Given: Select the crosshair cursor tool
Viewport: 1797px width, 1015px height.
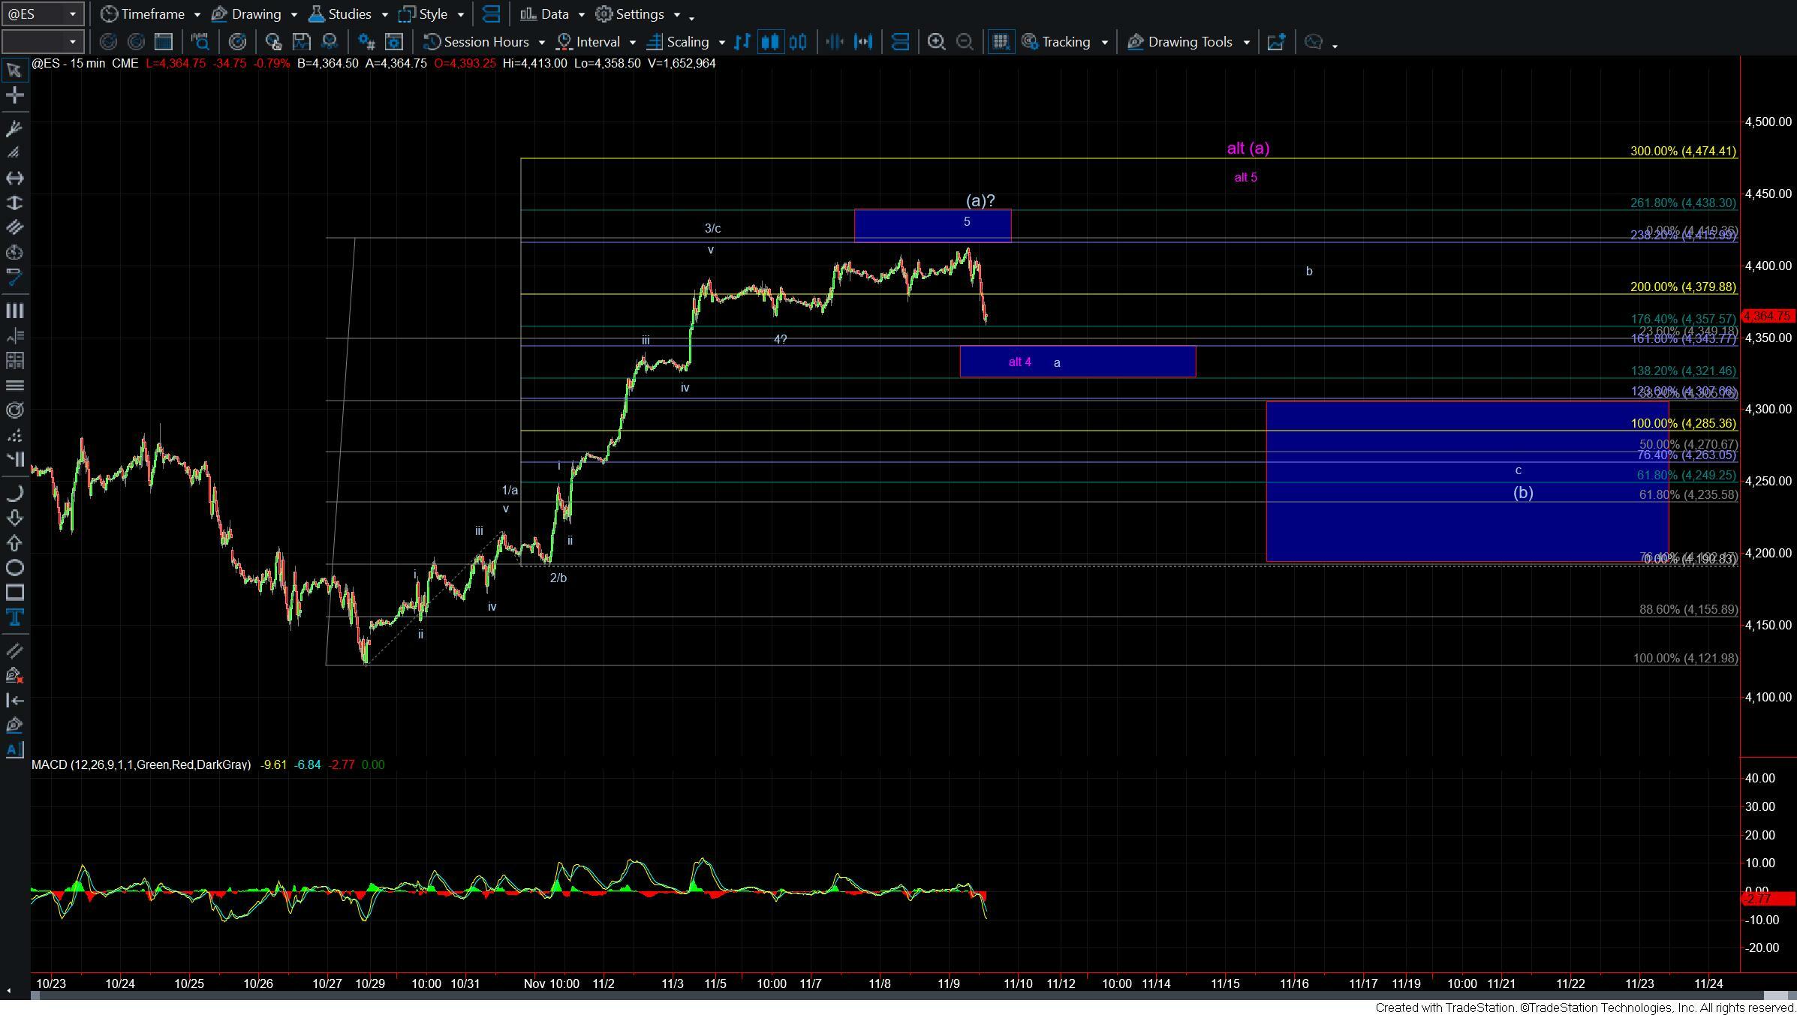Looking at the screenshot, I should 14,95.
